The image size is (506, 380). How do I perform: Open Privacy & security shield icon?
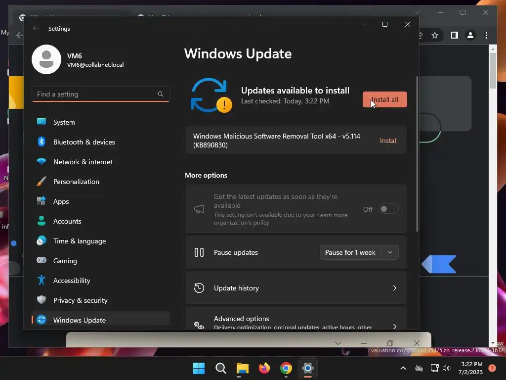point(42,300)
